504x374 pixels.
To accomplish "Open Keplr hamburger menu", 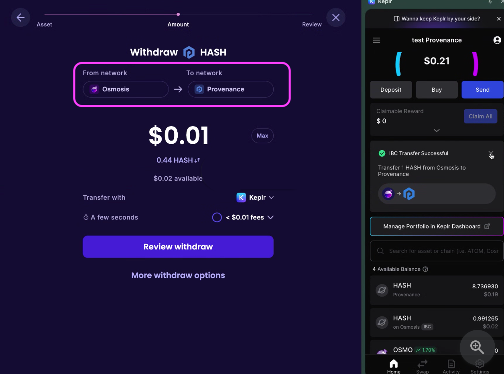I will [x=376, y=40].
